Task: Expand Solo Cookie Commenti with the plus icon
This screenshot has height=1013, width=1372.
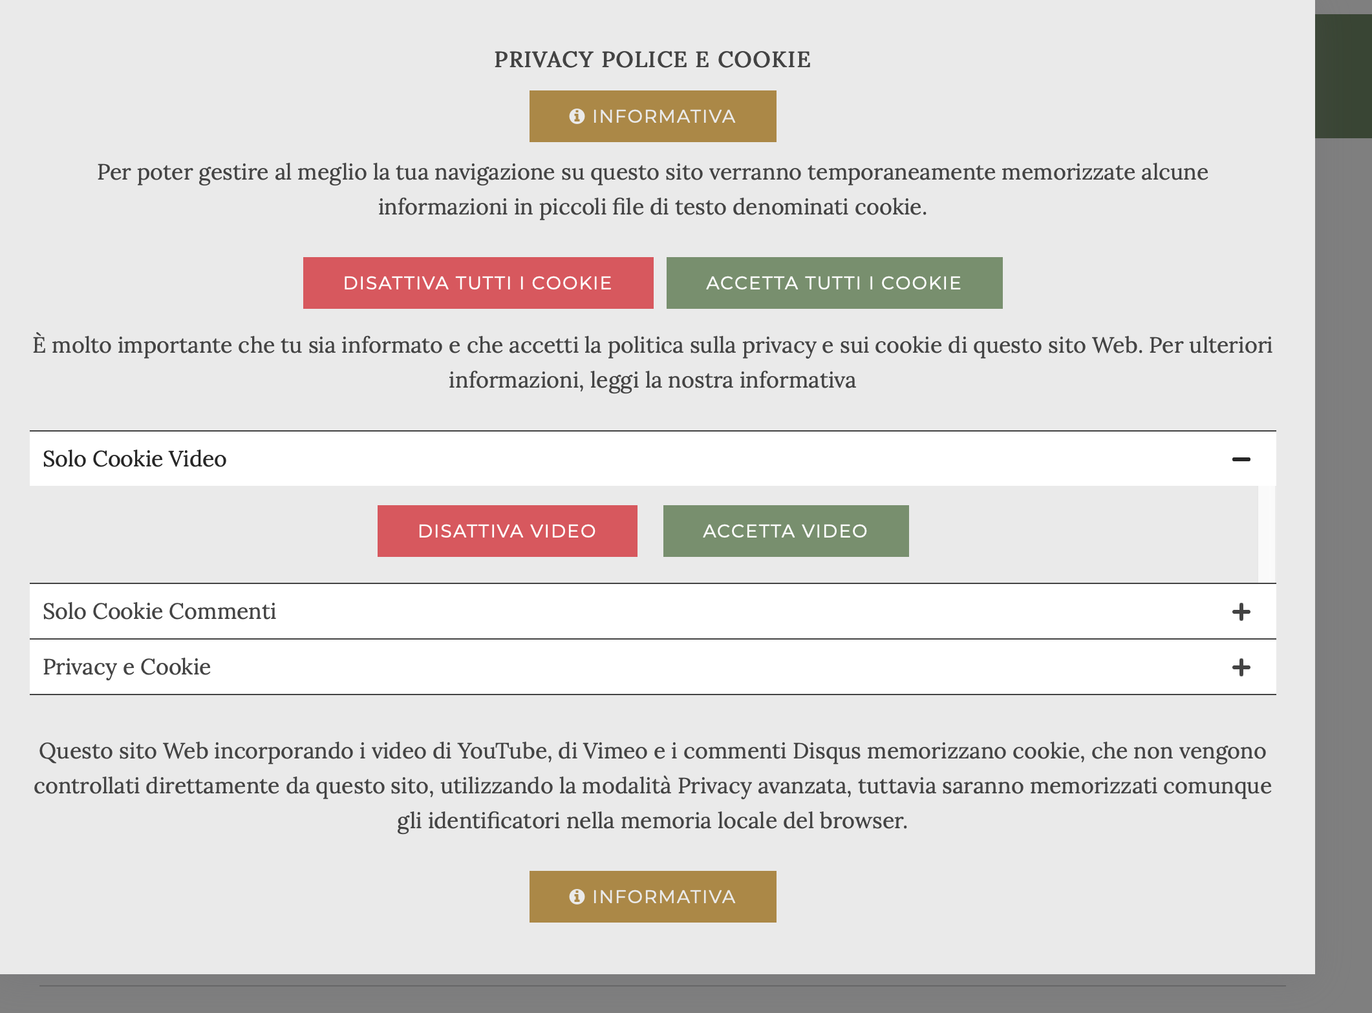Action: (x=1241, y=612)
